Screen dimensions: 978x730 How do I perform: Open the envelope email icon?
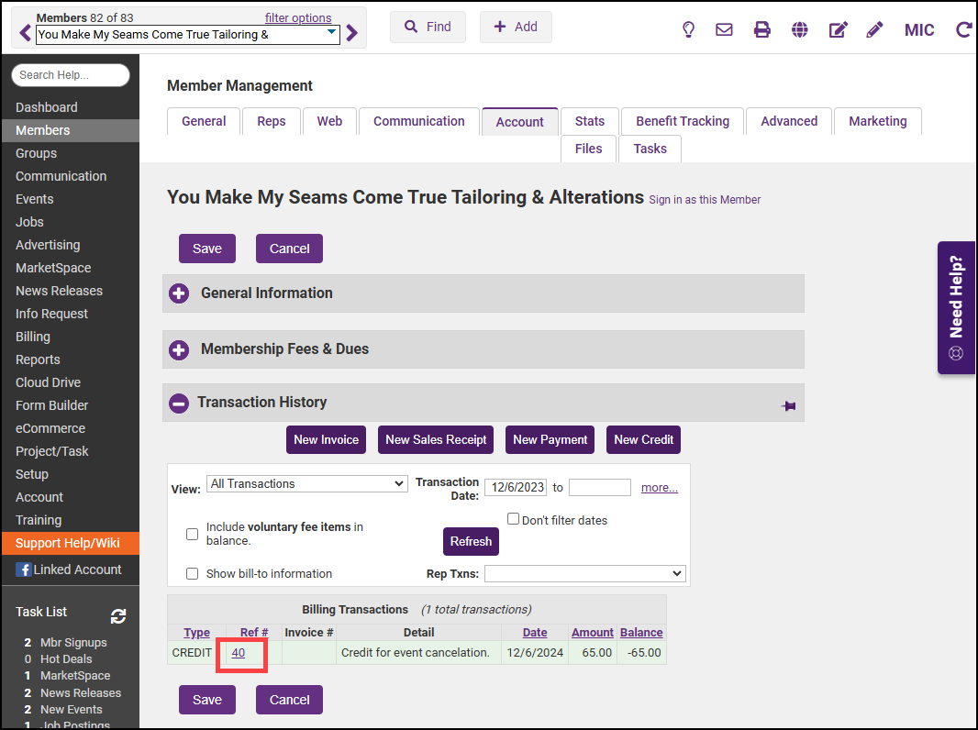724,29
